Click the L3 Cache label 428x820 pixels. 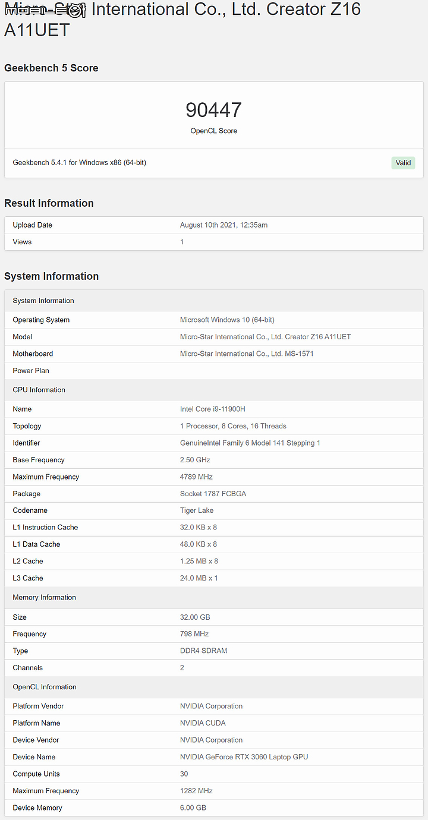[28, 578]
